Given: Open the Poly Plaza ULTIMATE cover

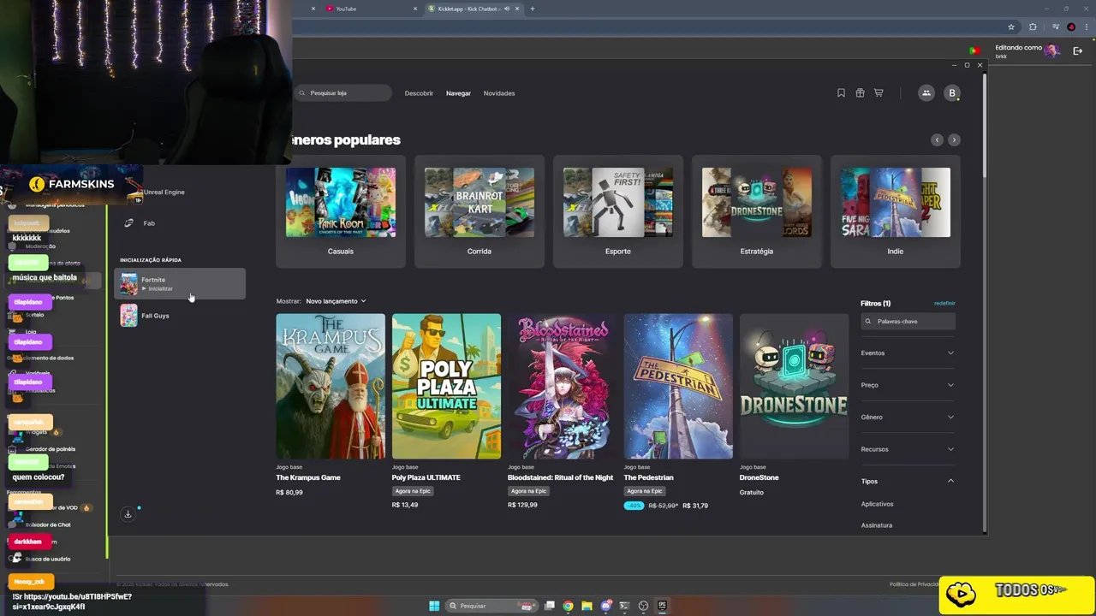Looking at the screenshot, I should coord(446,386).
